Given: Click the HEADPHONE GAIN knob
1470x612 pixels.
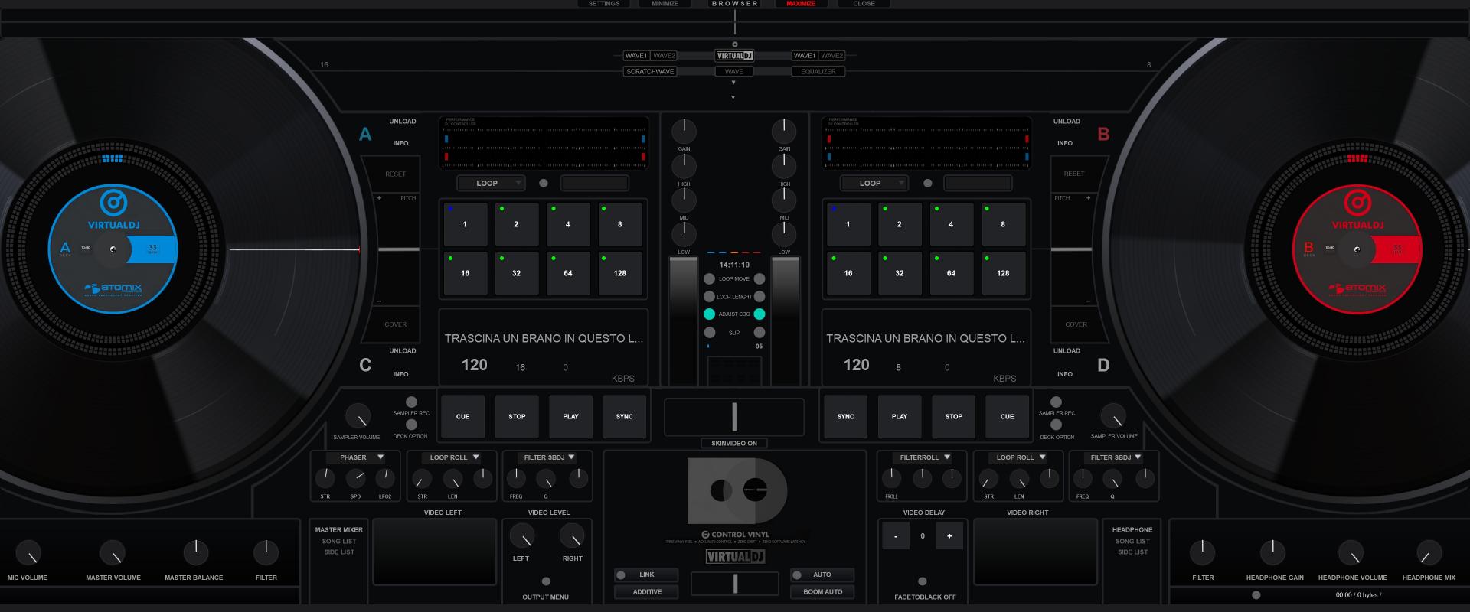Looking at the screenshot, I should [x=1272, y=552].
